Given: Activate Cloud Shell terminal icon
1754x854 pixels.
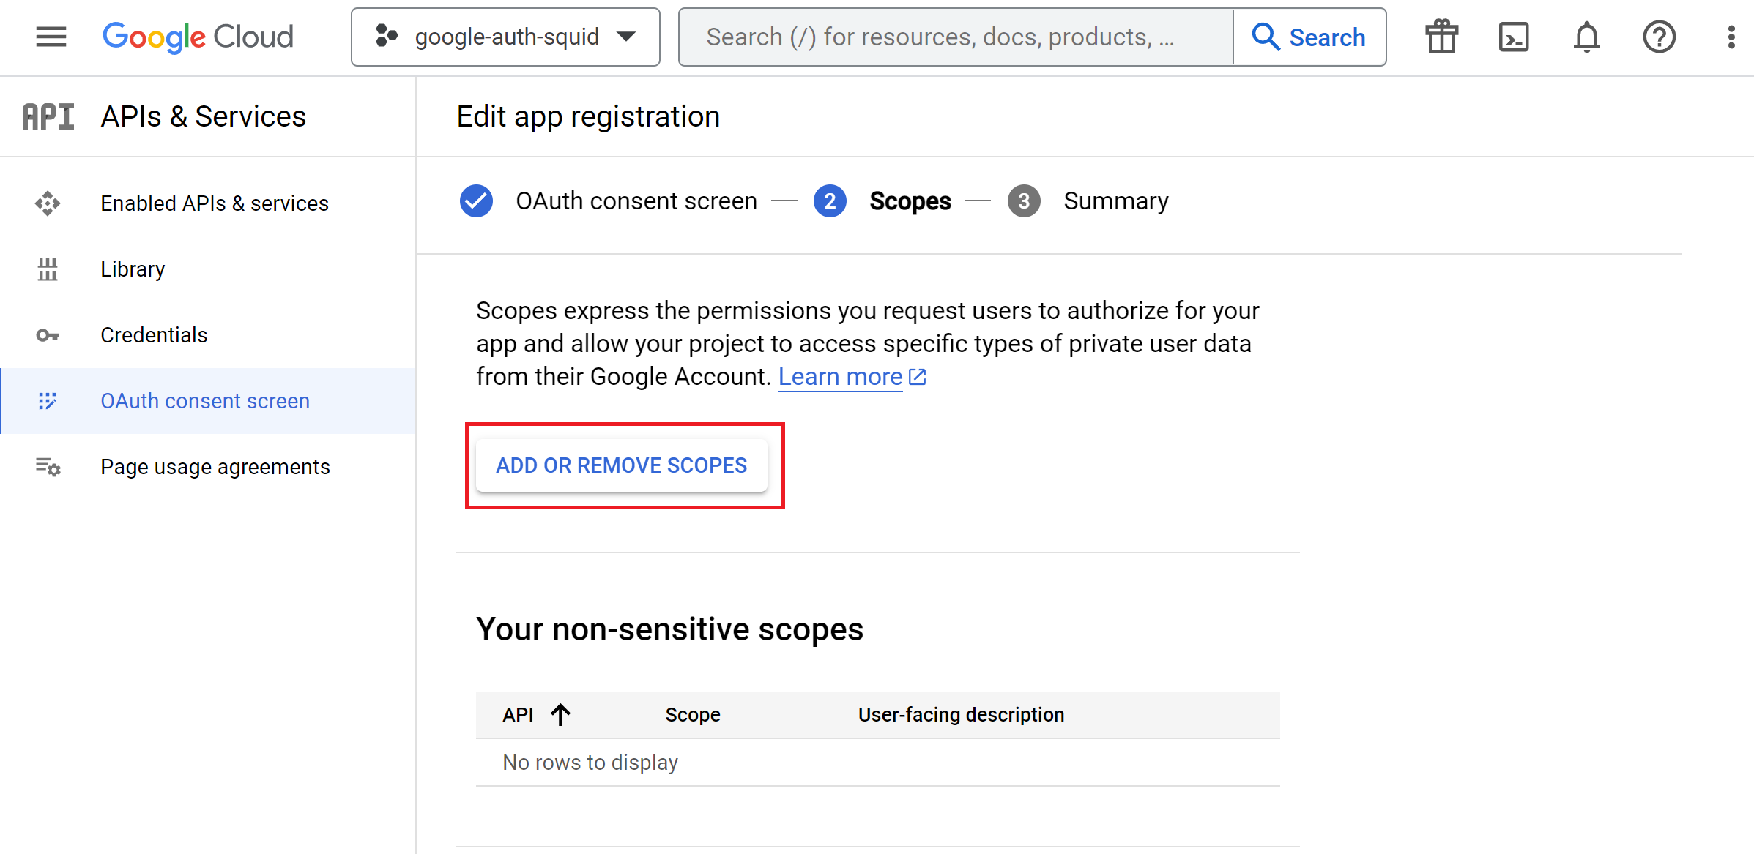Looking at the screenshot, I should click(x=1514, y=37).
